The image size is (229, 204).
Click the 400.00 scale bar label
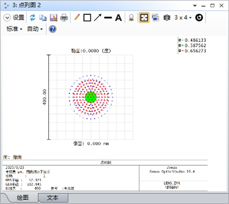(45, 97)
